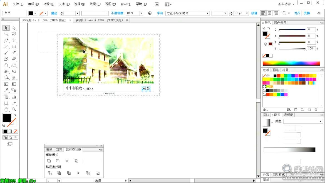This screenshot has height=183, width=325.
Task: Delete swatch using trash icon
Action: pos(316,110)
